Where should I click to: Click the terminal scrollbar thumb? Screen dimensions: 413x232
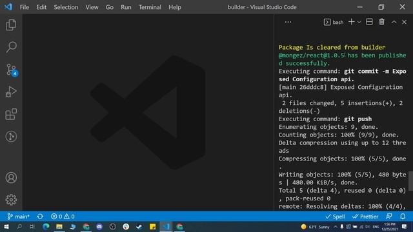(410, 180)
